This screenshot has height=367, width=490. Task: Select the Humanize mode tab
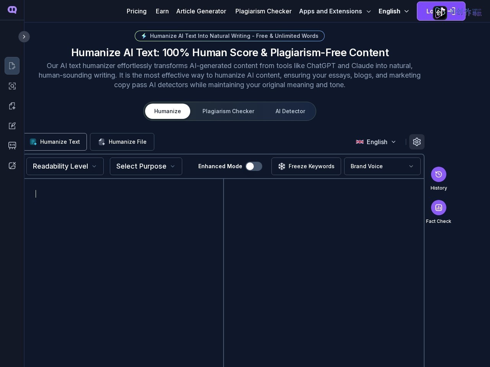(168, 111)
